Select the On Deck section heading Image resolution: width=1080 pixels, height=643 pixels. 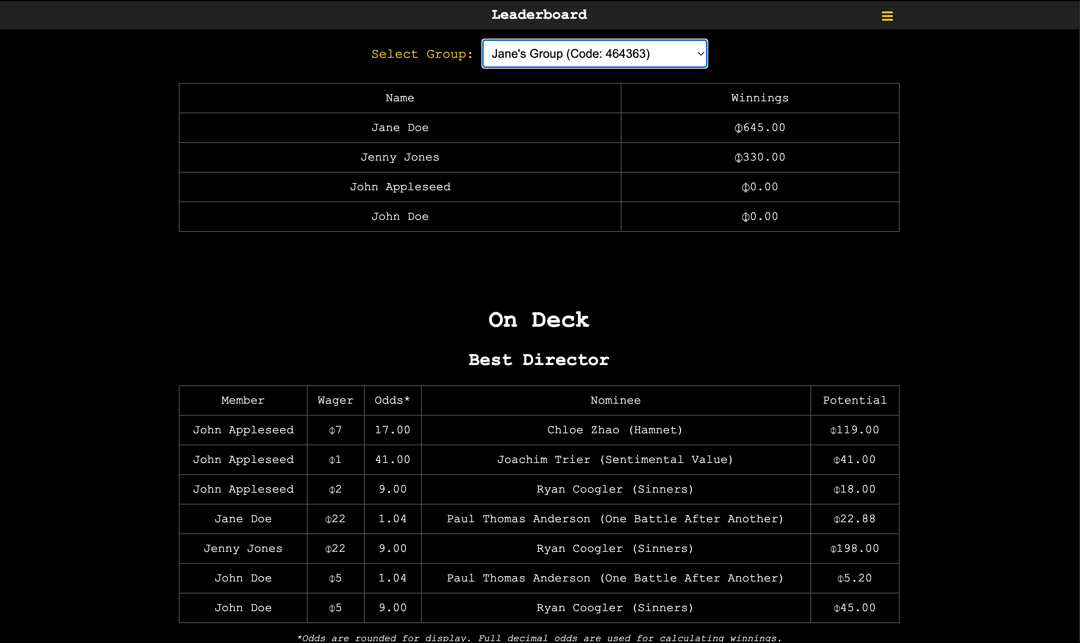539,320
